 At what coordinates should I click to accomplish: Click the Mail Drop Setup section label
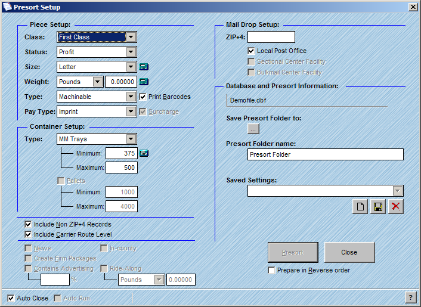pyautogui.click(x=252, y=24)
